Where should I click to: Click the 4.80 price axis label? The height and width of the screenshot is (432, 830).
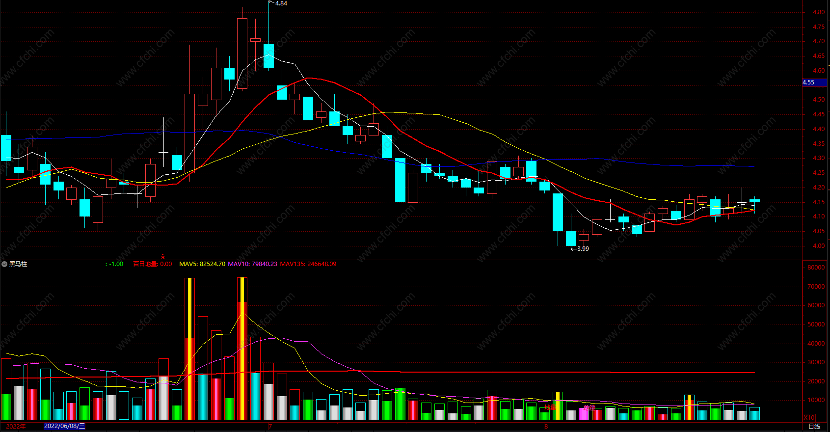(x=818, y=12)
